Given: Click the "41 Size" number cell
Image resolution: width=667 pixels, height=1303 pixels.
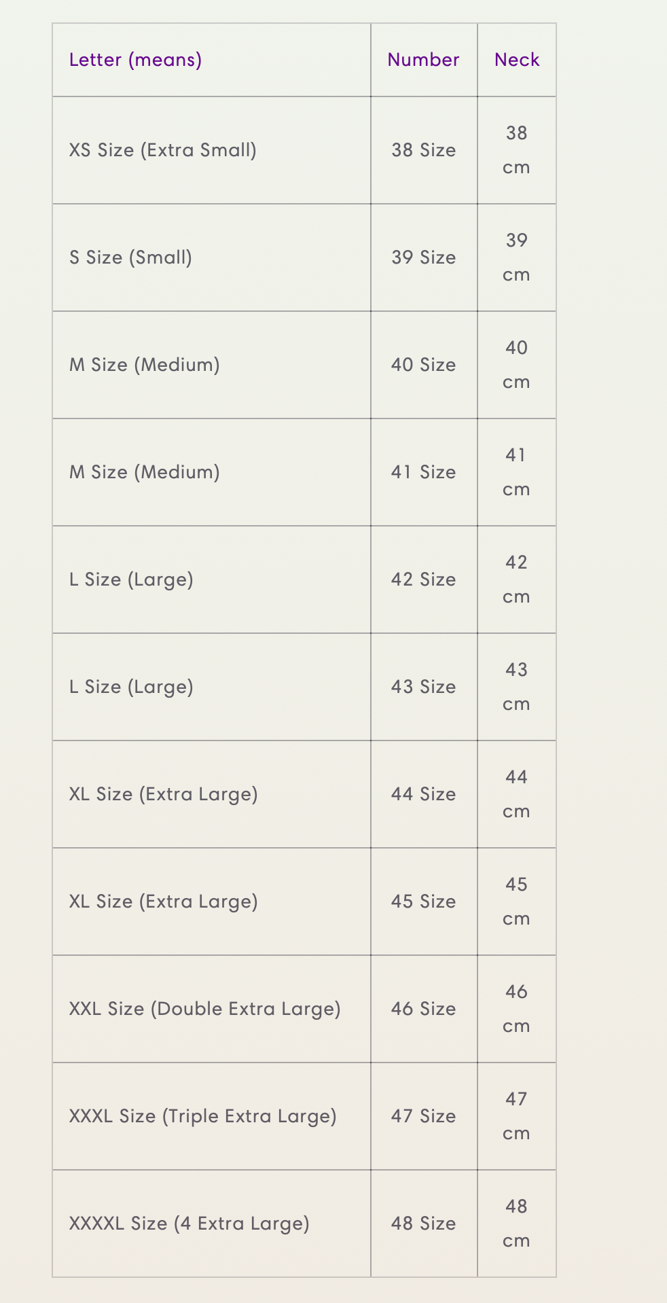Looking at the screenshot, I should click(423, 472).
